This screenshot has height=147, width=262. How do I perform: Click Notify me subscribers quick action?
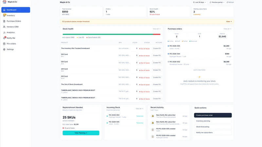213,133
